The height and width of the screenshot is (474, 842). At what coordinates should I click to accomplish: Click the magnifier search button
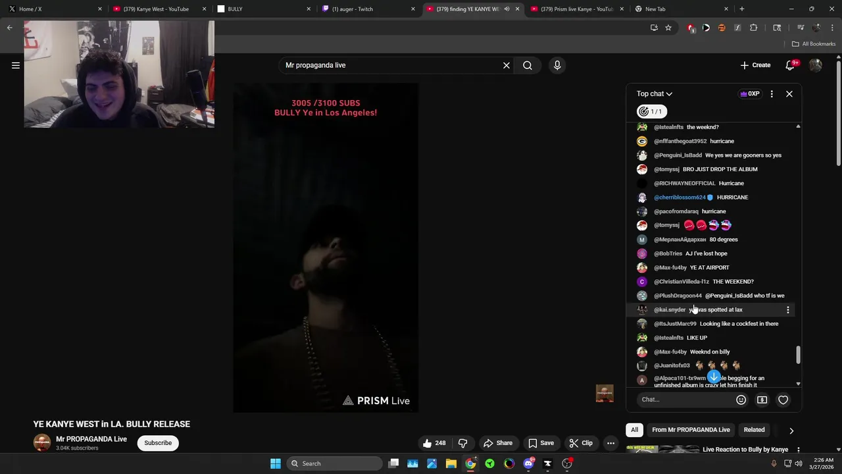pyautogui.click(x=528, y=65)
